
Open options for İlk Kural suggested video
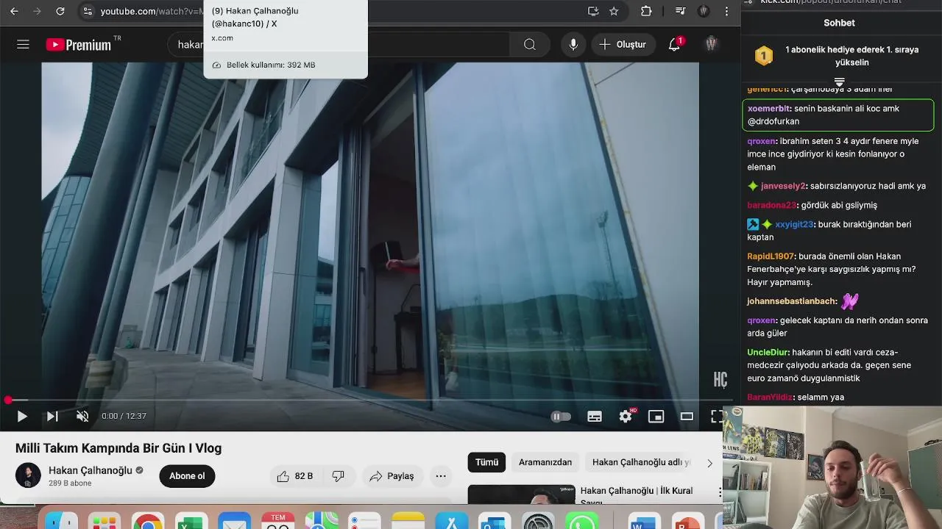(x=720, y=491)
